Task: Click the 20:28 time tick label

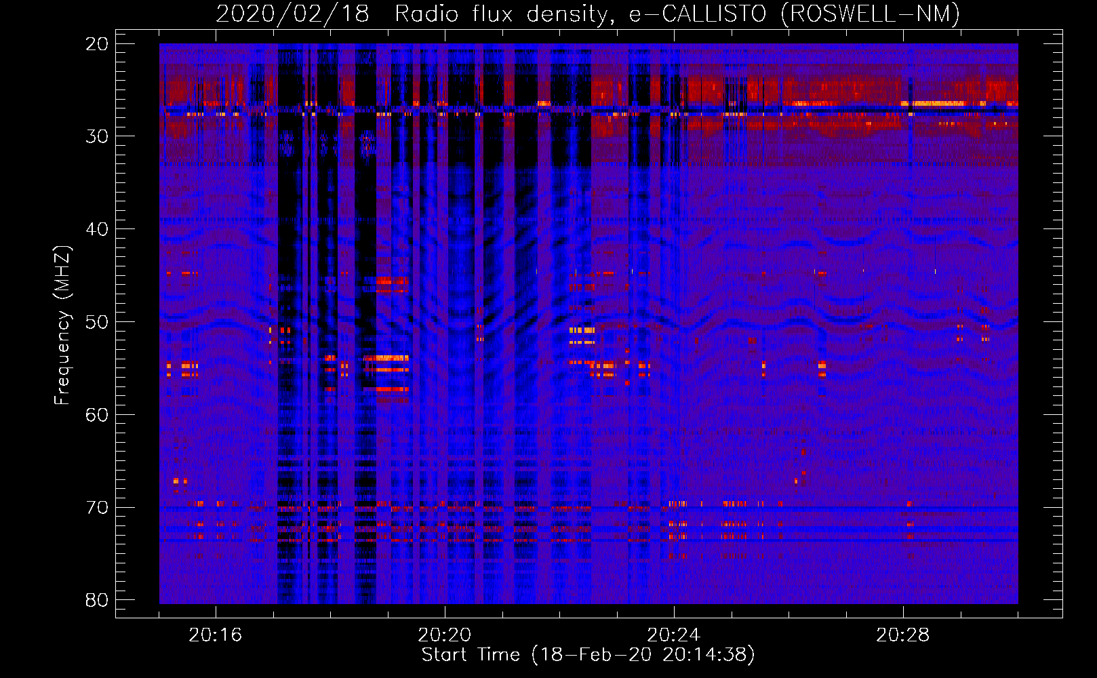Action: 903,635
